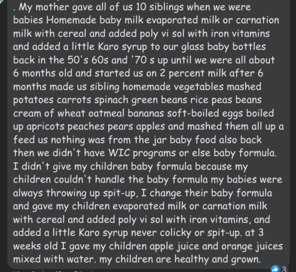Click the blue thumbs-up reaction icon
This screenshot has width=296, height=272.
[274, 269]
